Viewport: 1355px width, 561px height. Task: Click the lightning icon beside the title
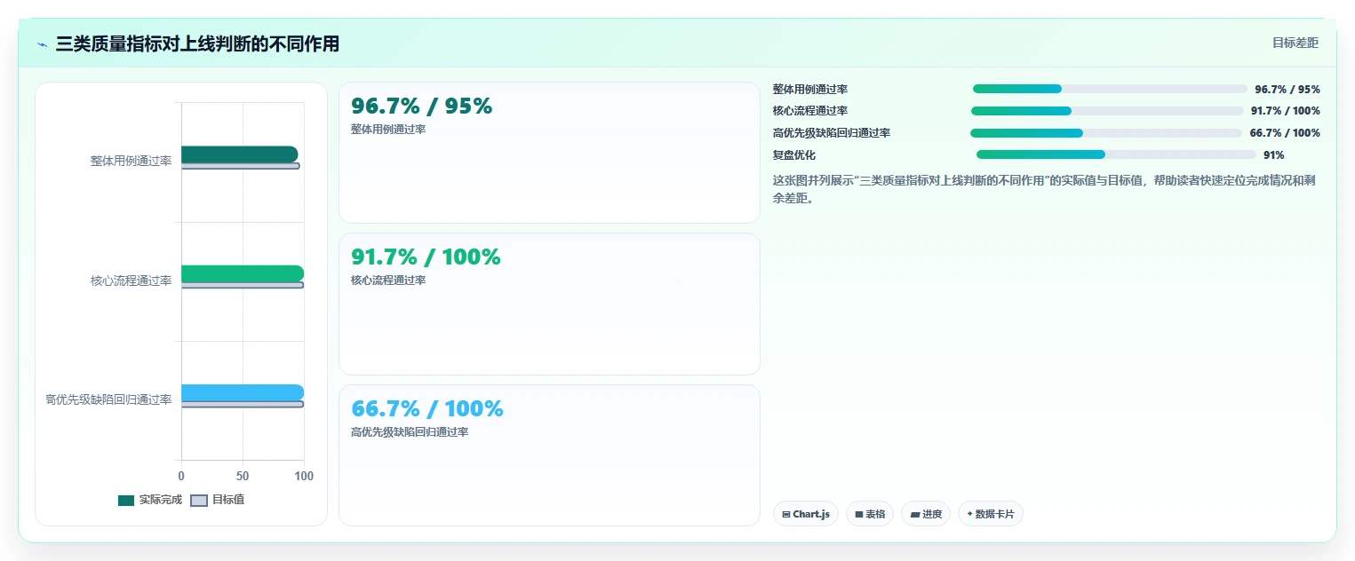42,44
